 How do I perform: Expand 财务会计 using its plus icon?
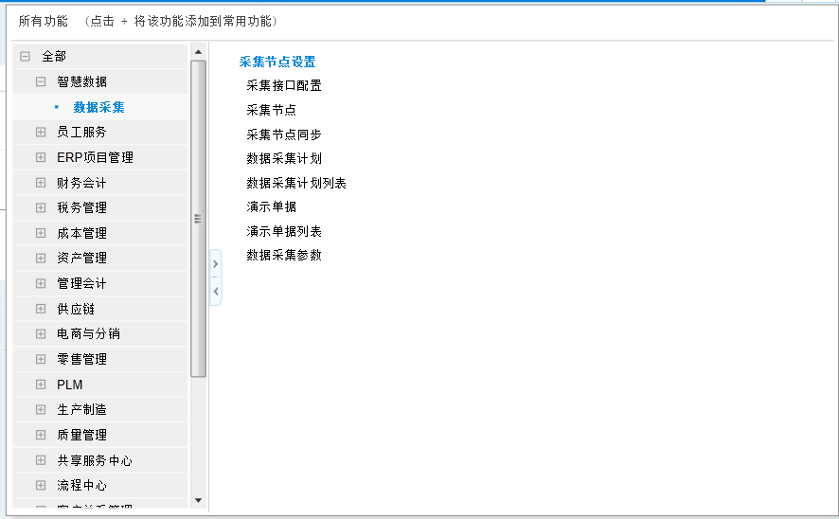pyautogui.click(x=41, y=183)
